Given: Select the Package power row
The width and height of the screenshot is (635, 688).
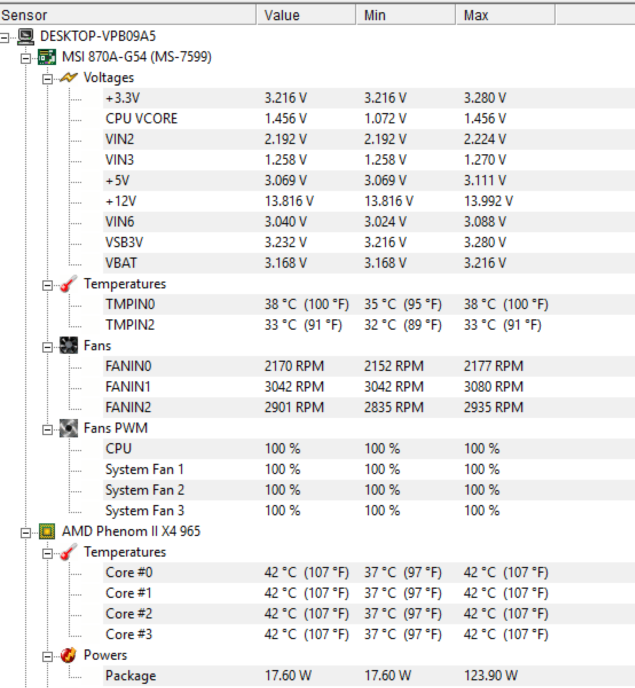Looking at the screenshot, I should tap(369, 676).
